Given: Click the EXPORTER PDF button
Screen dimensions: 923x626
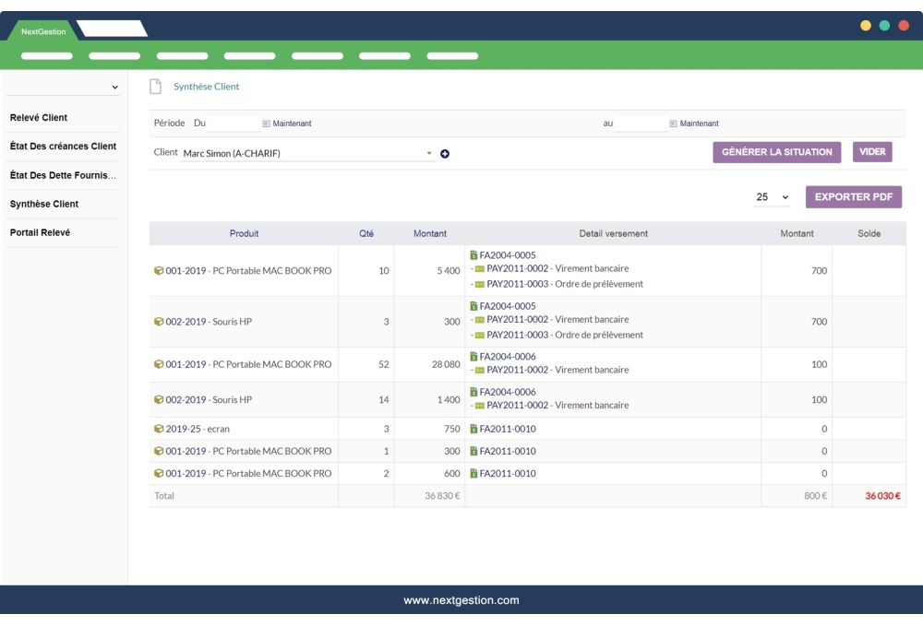Looking at the screenshot, I should 854,196.
